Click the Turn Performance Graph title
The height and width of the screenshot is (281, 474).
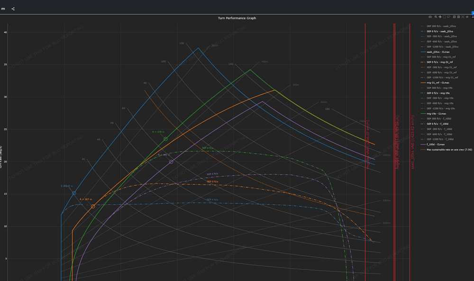click(x=237, y=18)
